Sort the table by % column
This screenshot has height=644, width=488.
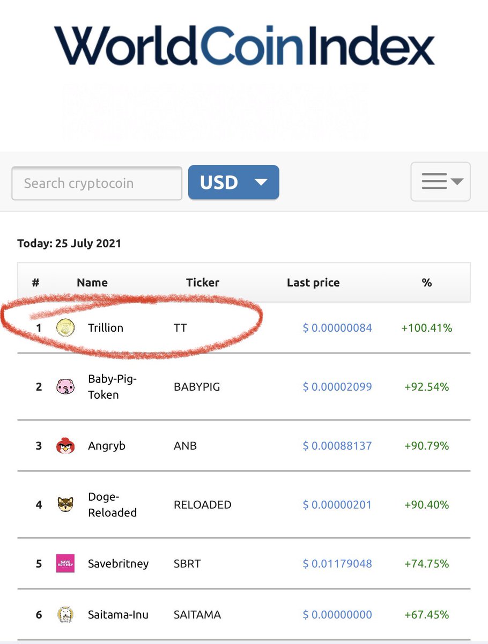(x=426, y=282)
